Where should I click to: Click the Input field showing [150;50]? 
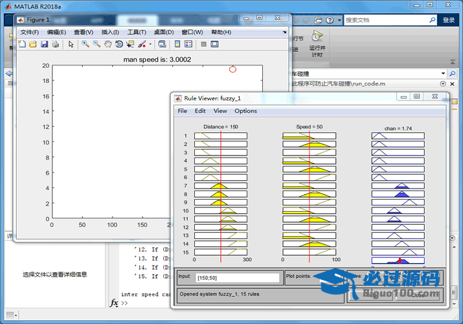[x=238, y=278]
